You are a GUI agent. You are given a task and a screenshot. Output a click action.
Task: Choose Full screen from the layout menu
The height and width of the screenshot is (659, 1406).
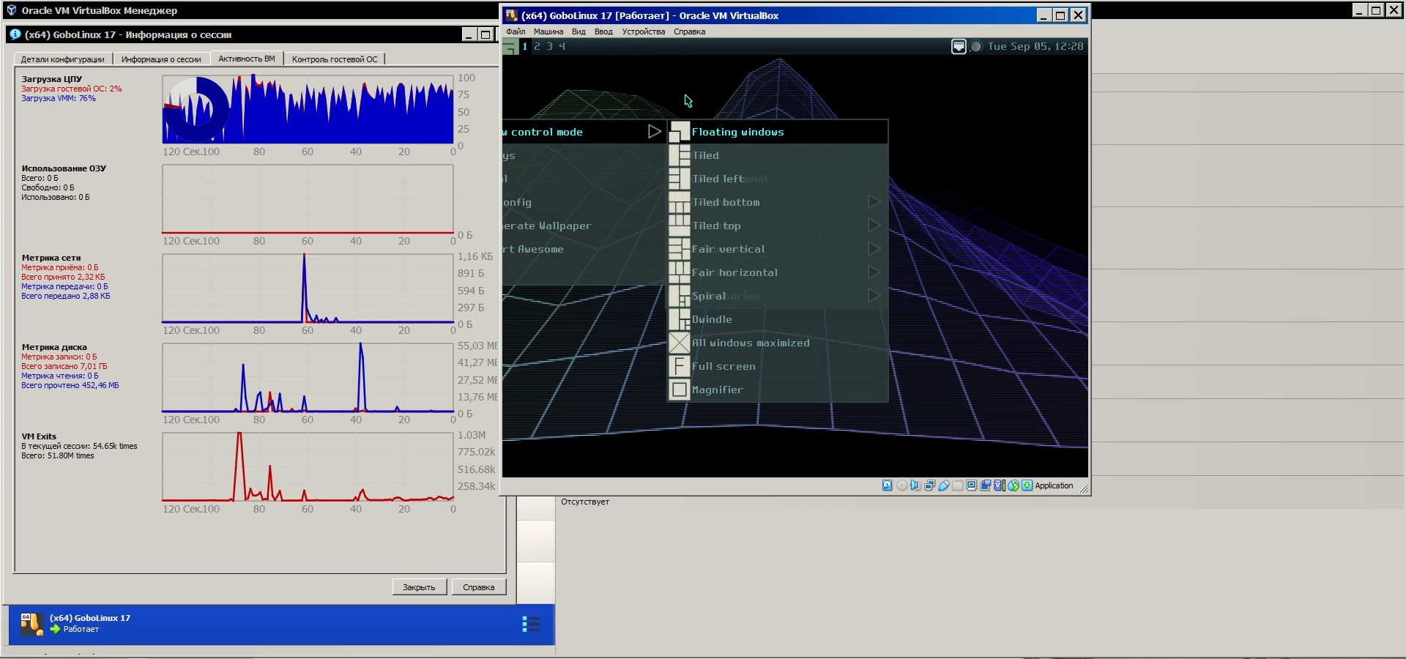[724, 366]
